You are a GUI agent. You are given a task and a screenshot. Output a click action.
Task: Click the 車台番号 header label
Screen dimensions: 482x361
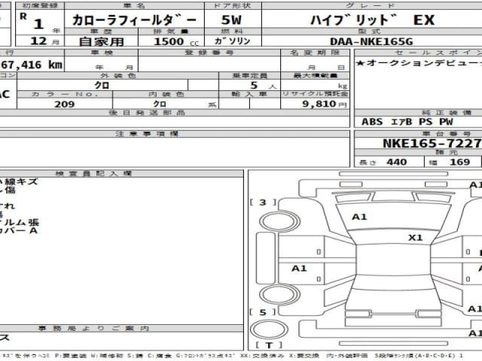coord(447,134)
